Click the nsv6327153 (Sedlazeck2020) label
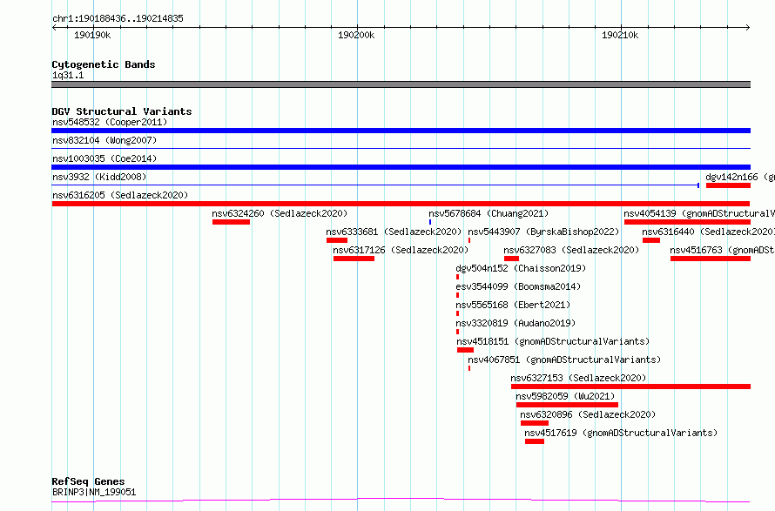Viewport: 775px width, 511px height. pos(578,378)
